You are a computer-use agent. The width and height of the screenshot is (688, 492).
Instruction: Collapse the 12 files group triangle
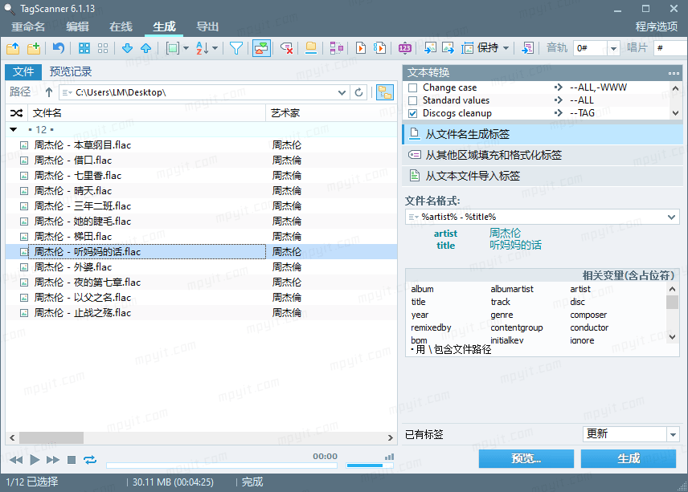14,130
